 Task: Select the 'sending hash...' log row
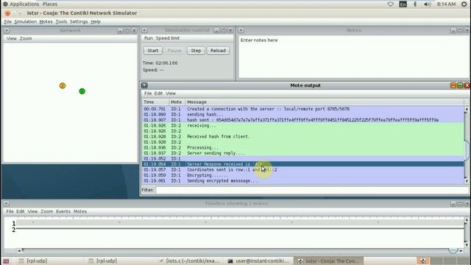point(302,115)
